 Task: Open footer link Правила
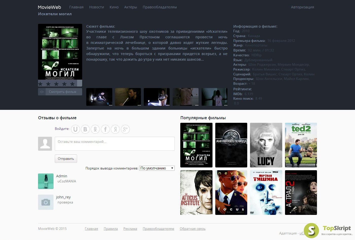tap(111, 229)
